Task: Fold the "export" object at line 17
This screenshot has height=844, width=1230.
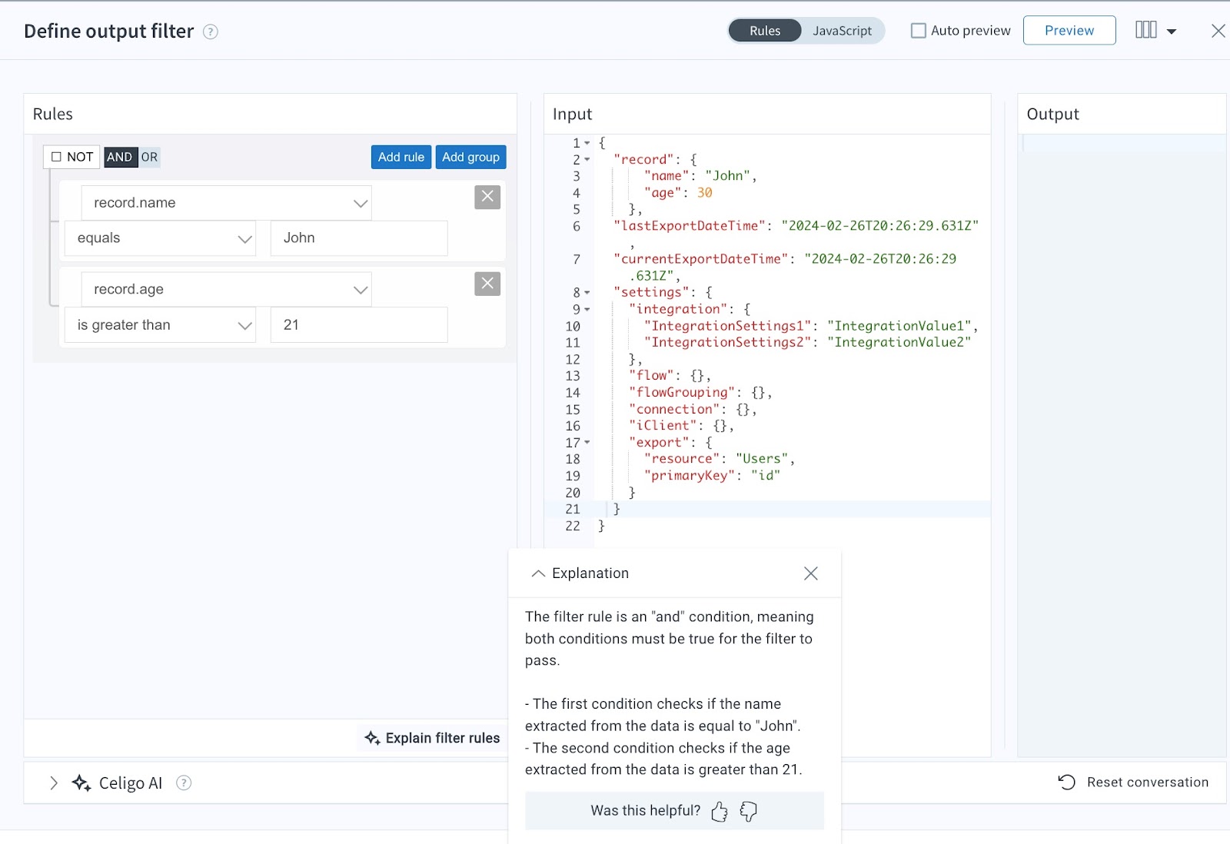Action: (x=587, y=443)
